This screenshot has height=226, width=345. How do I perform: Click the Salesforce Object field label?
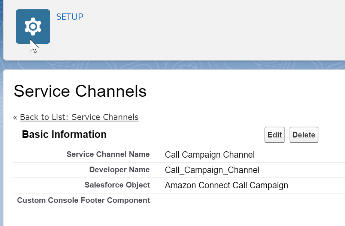[117, 185]
